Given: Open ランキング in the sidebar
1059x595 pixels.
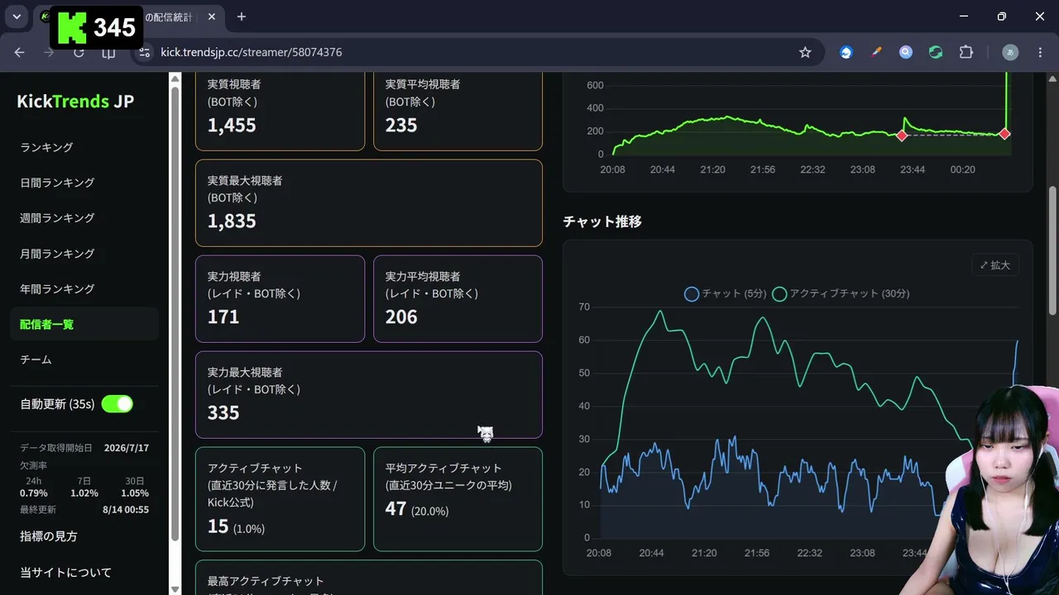Looking at the screenshot, I should coord(47,147).
